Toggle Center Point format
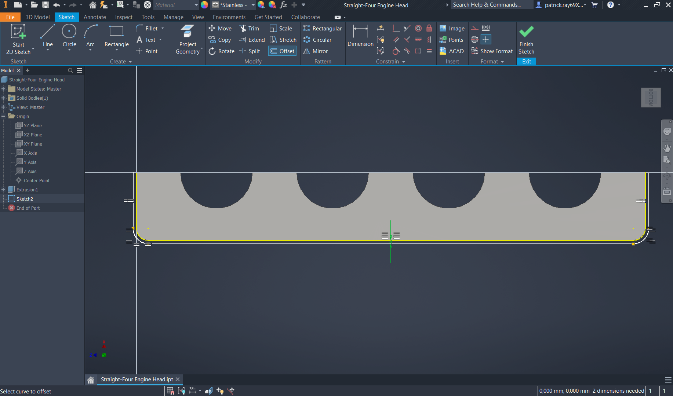 [486, 40]
